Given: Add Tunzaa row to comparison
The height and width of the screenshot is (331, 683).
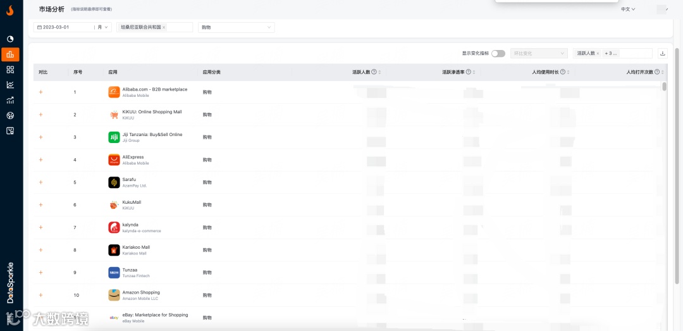Looking at the screenshot, I should 41,273.
